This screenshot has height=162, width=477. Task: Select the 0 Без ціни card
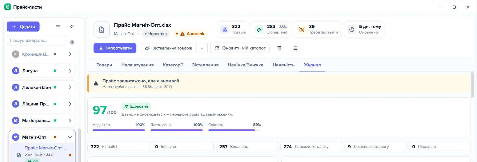pyautogui.click(x=182, y=147)
